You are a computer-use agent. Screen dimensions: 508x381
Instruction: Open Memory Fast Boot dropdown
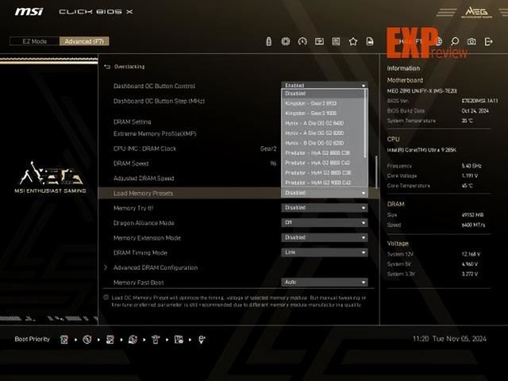(x=325, y=283)
